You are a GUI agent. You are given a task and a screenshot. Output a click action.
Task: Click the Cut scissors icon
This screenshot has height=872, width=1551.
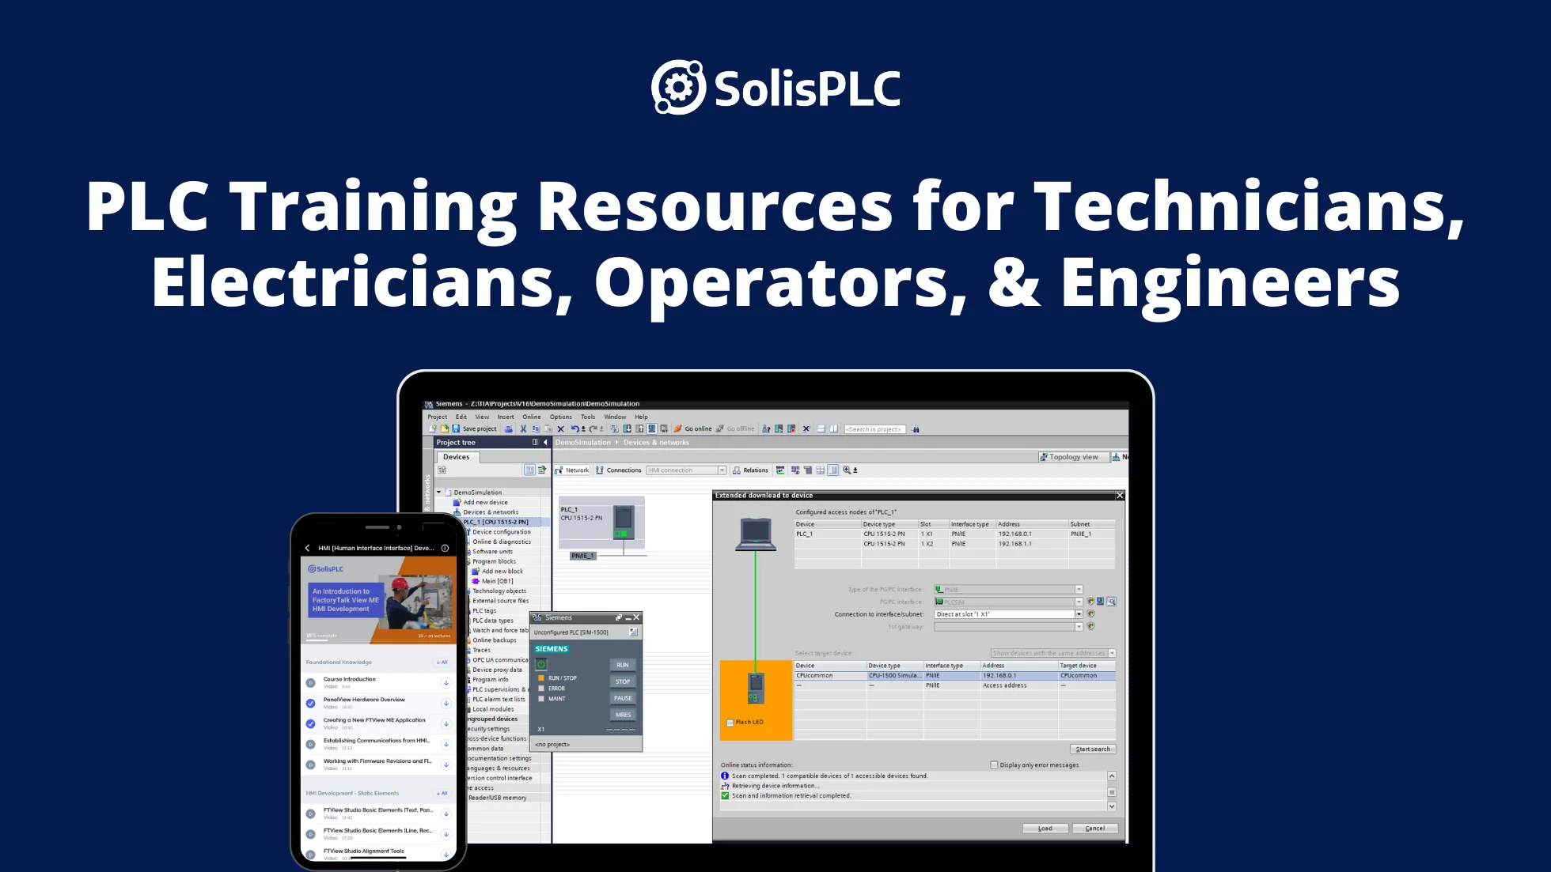tap(523, 428)
